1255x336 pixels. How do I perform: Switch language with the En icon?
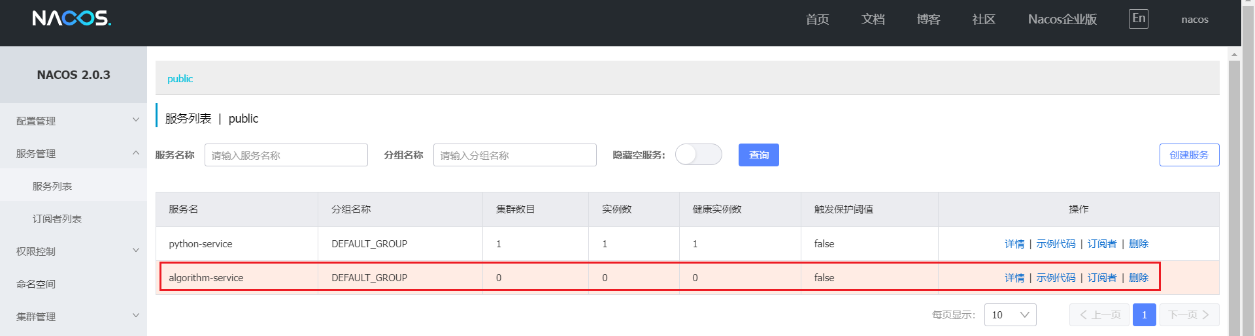[1138, 19]
